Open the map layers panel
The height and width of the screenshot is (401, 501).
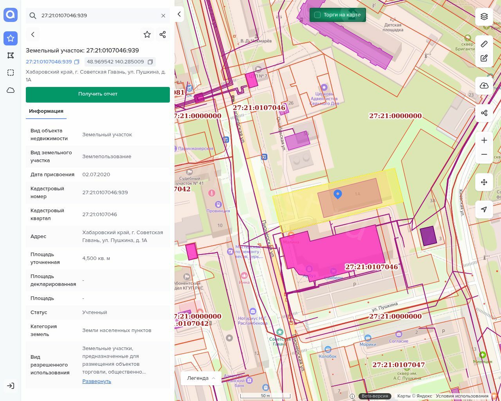click(x=484, y=16)
